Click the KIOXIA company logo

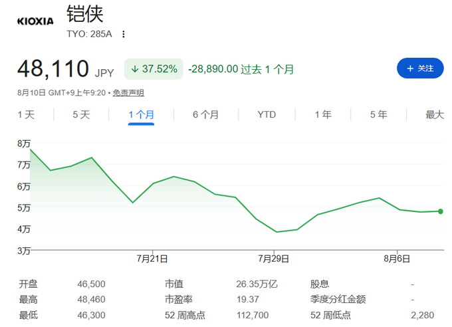(35, 21)
